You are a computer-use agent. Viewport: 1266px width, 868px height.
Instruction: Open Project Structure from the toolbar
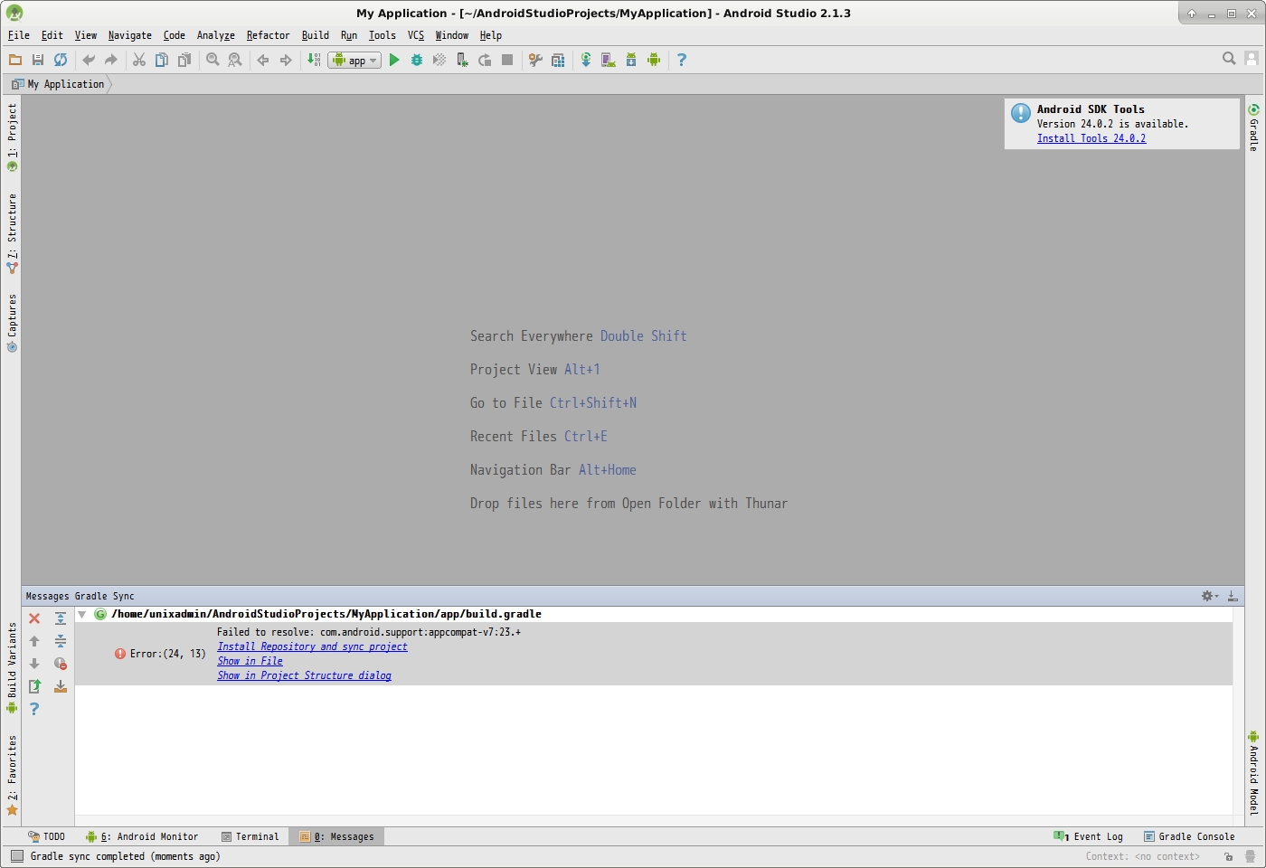click(x=559, y=60)
